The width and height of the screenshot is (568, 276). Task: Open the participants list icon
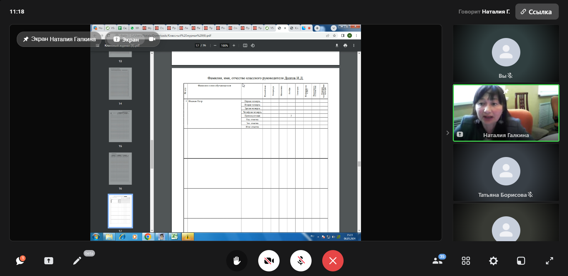tap(437, 261)
